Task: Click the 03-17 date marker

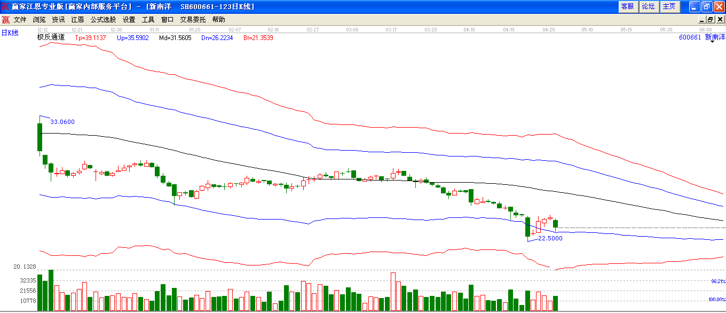Action: point(391,29)
